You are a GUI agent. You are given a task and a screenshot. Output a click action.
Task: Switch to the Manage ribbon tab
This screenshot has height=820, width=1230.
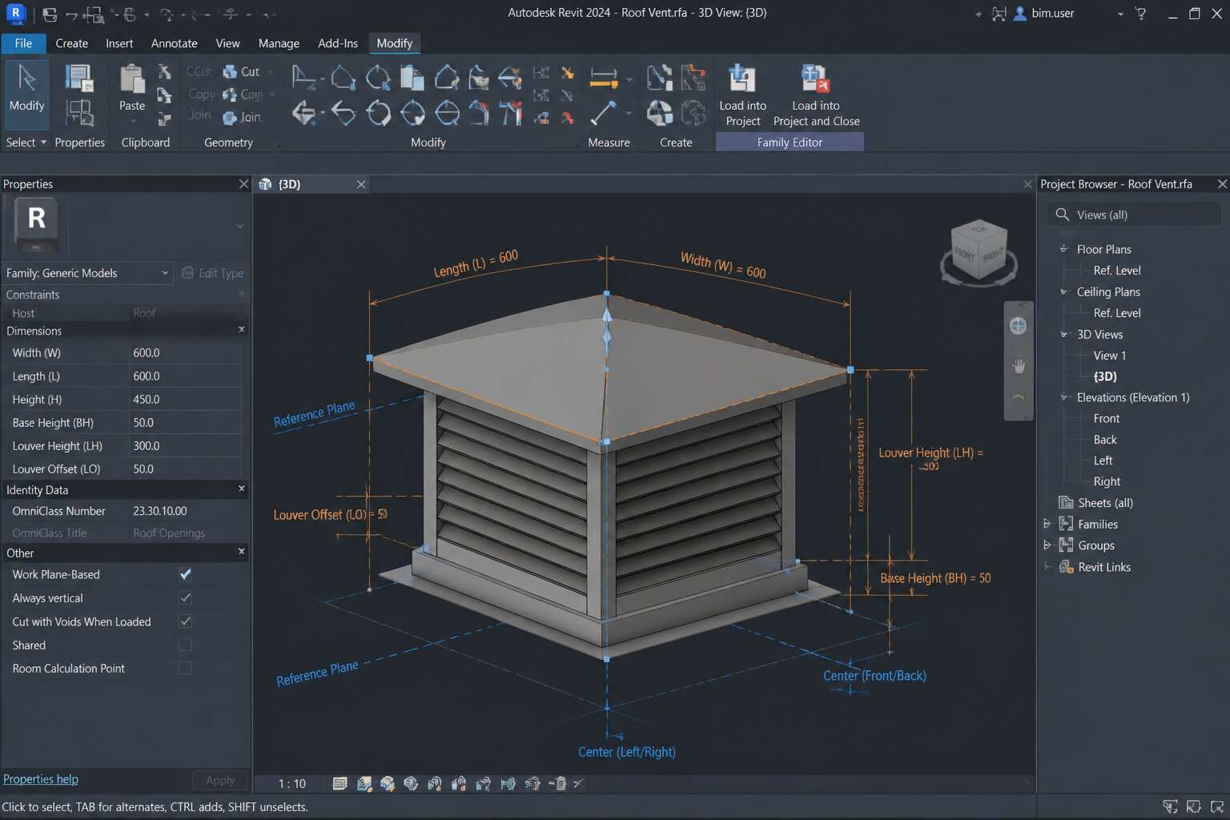pyautogui.click(x=279, y=43)
